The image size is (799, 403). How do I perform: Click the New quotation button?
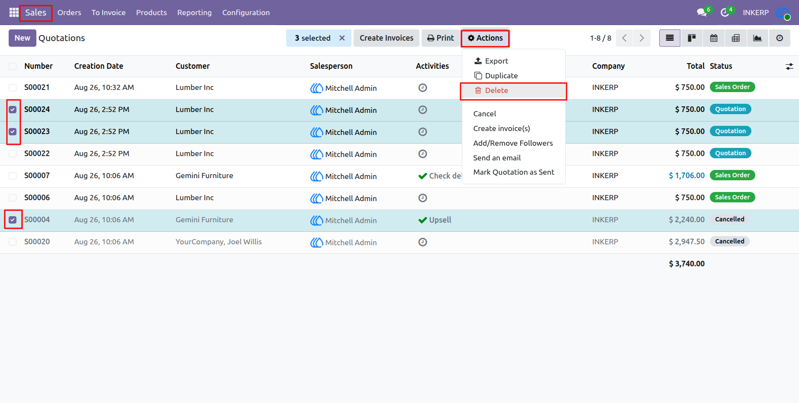23,38
